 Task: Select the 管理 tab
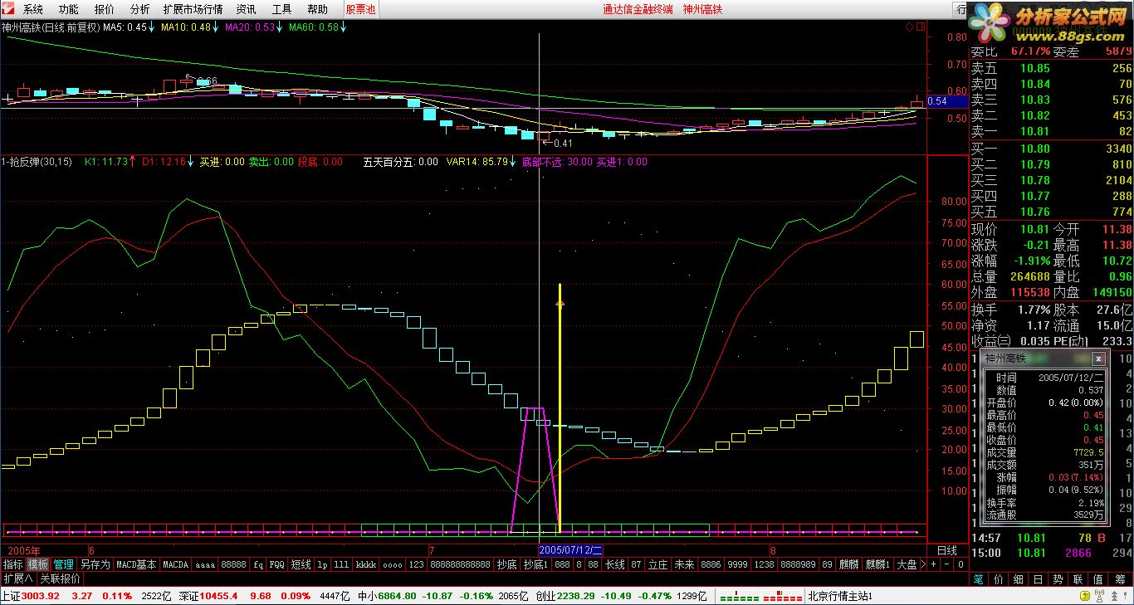point(64,564)
